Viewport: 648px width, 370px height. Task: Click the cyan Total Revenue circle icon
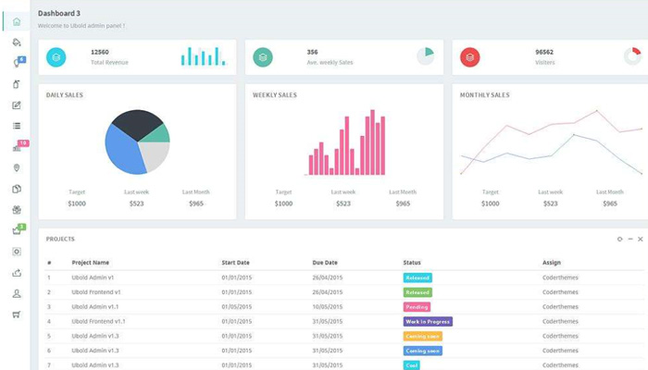tap(56, 57)
